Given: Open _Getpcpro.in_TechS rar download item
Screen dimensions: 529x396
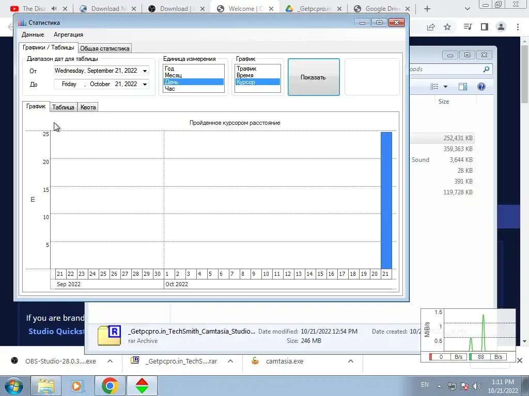Looking at the screenshot, I should [174, 361].
